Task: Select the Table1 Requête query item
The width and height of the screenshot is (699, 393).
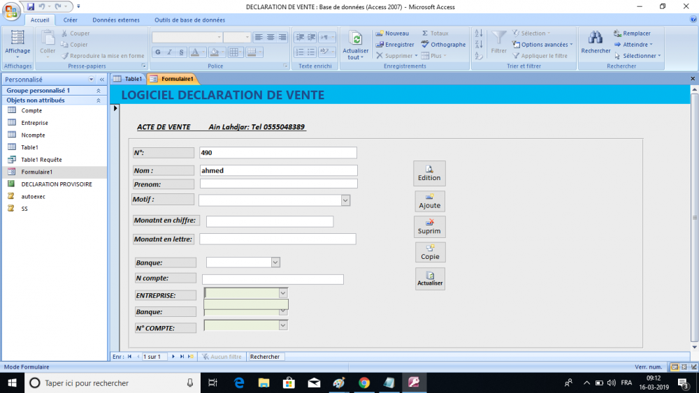Action: [41, 159]
